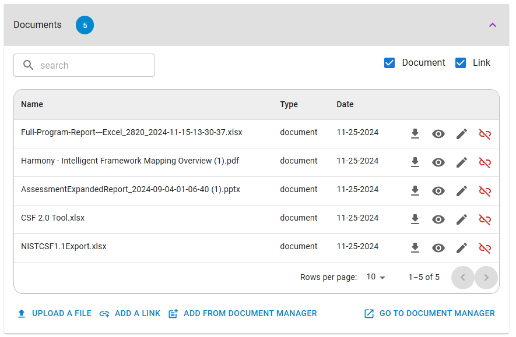This screenshot has width=516, height=337.
Task: Edit the CSF 2.0 Tool.xlsx entry
Action: tap(462, 219)
